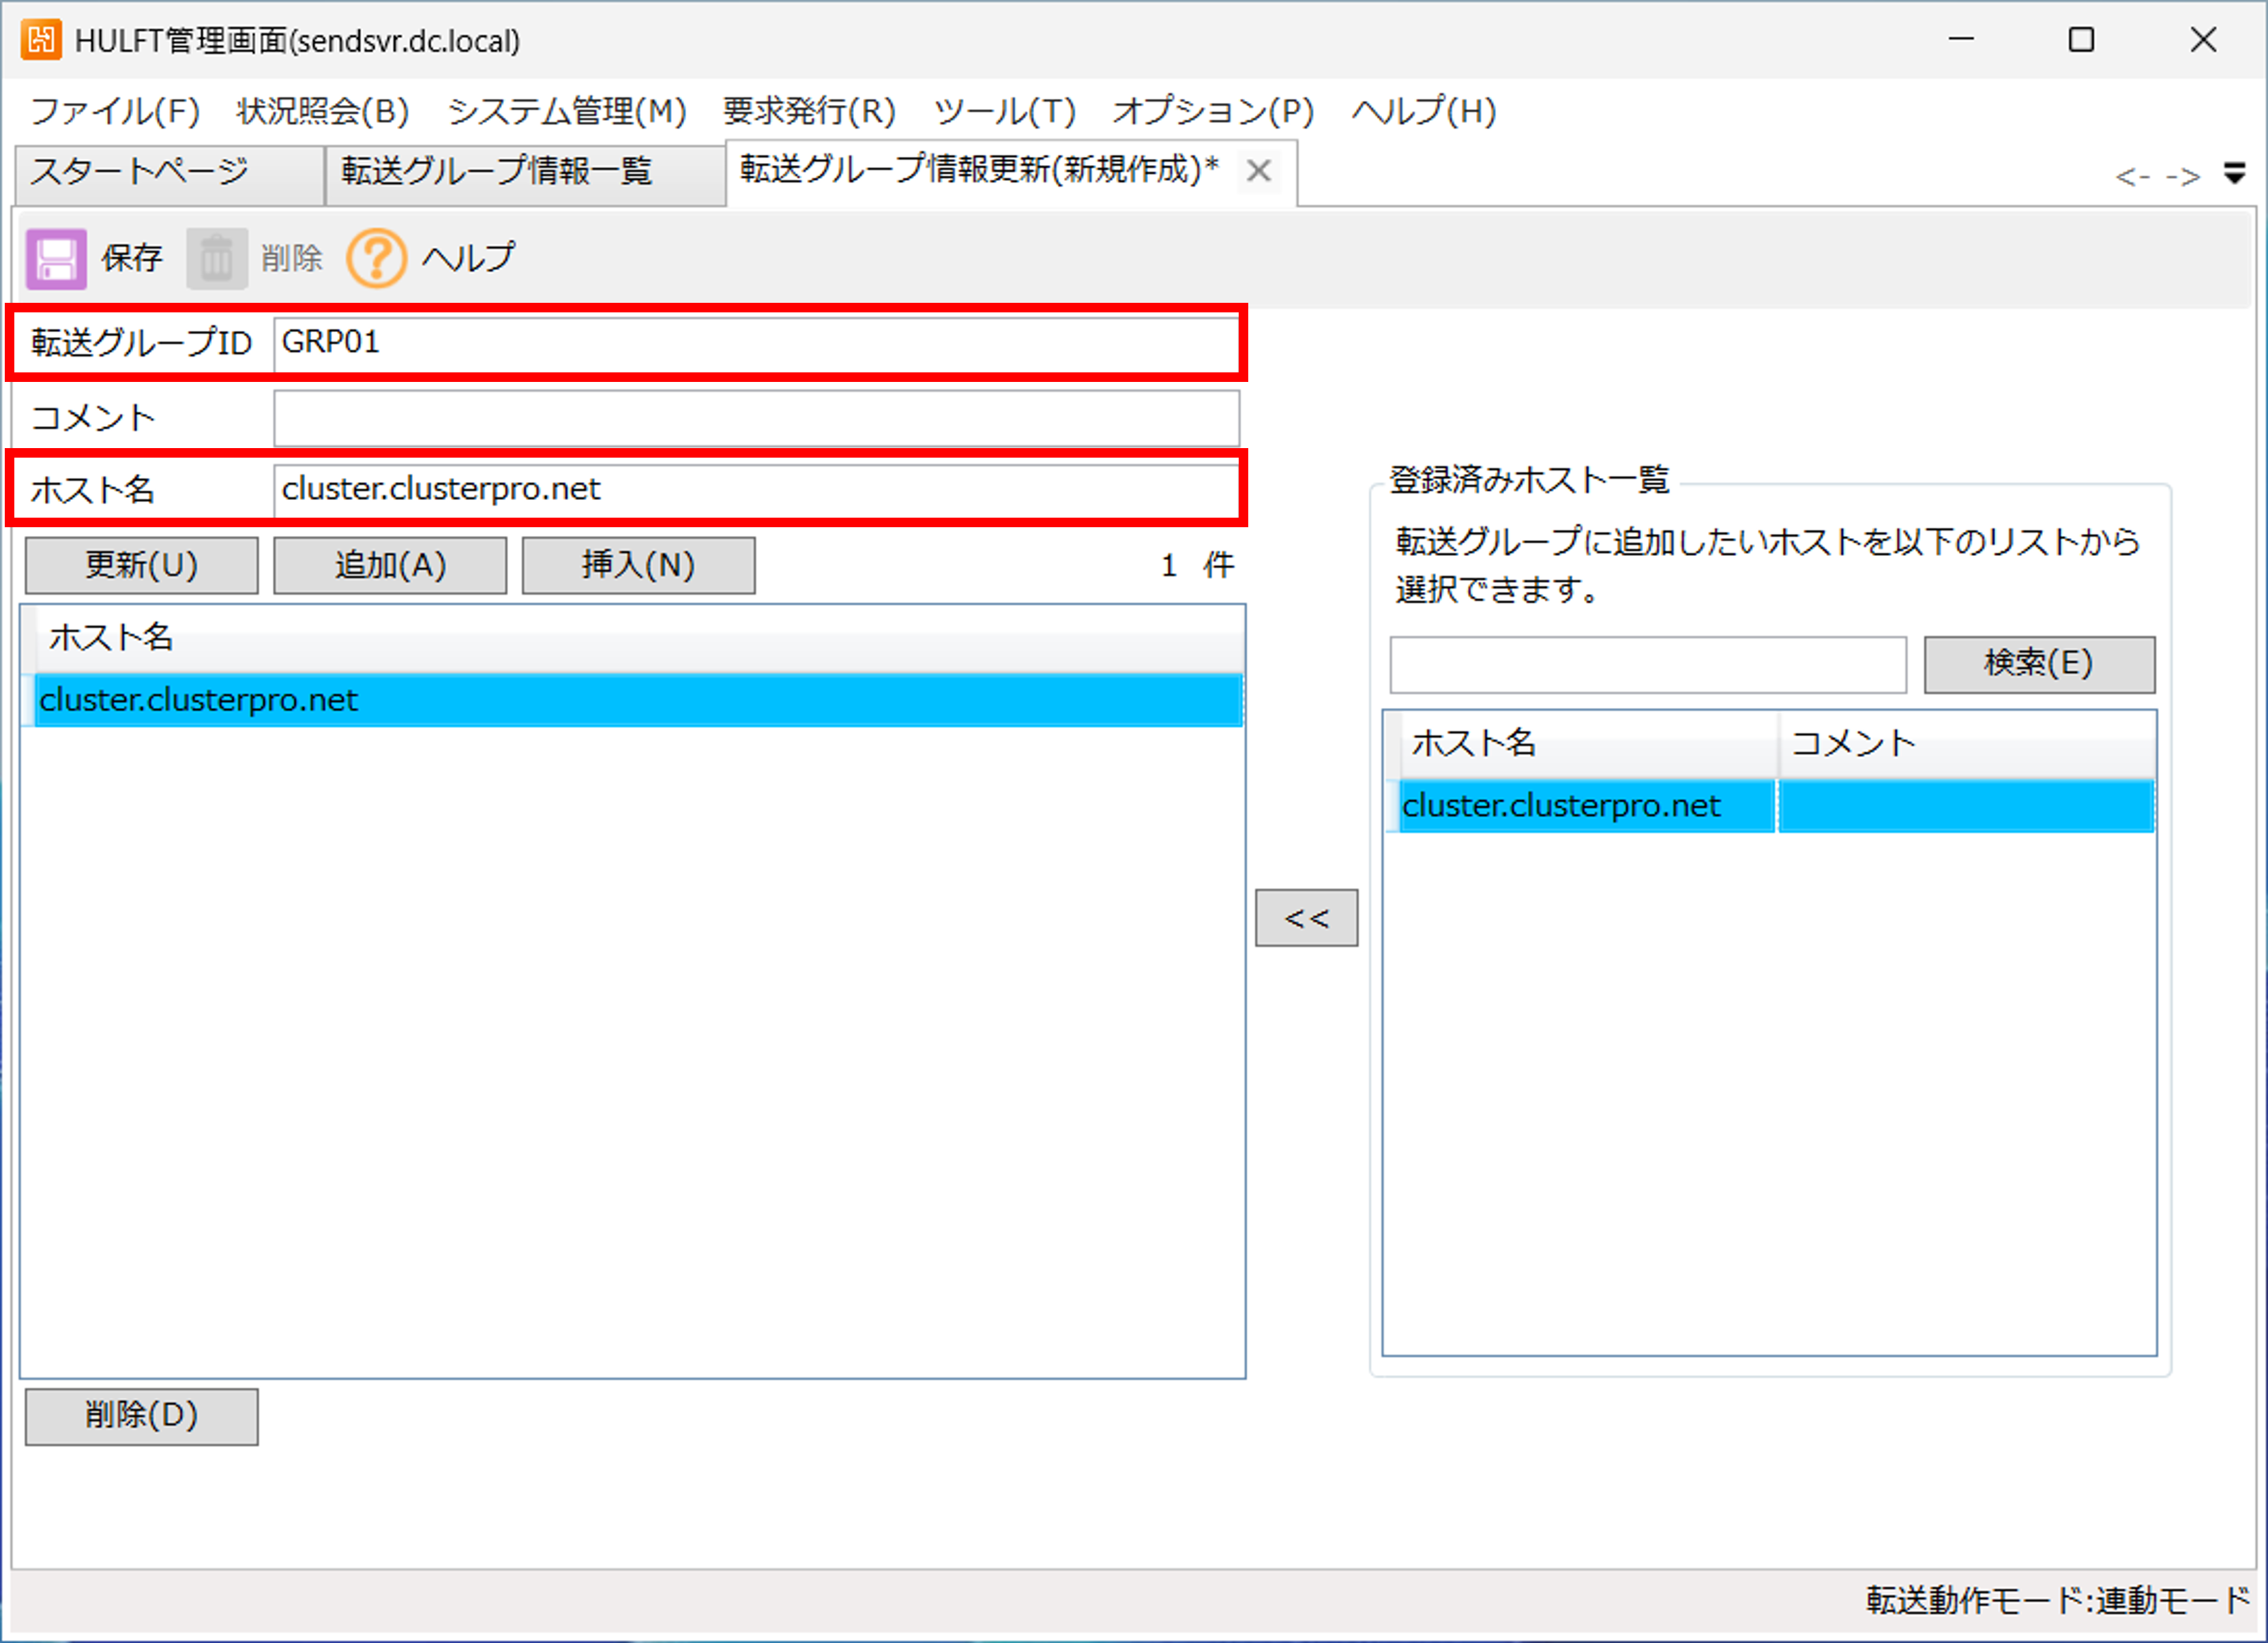The height and width of the screenshot is (1643, 2268).
Task: Open the ファイル(F) menu
Action: [x=115, y=111]
